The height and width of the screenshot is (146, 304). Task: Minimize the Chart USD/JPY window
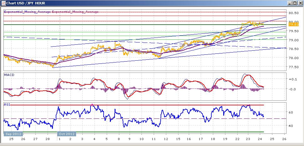290,3
